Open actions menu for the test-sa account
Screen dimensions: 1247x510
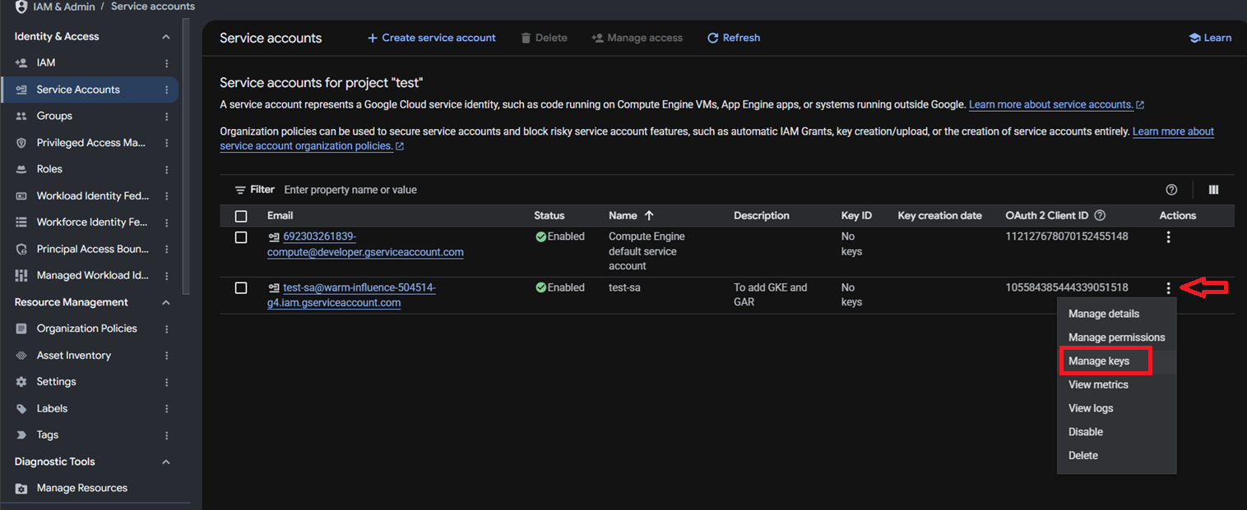pos(1168,288)
